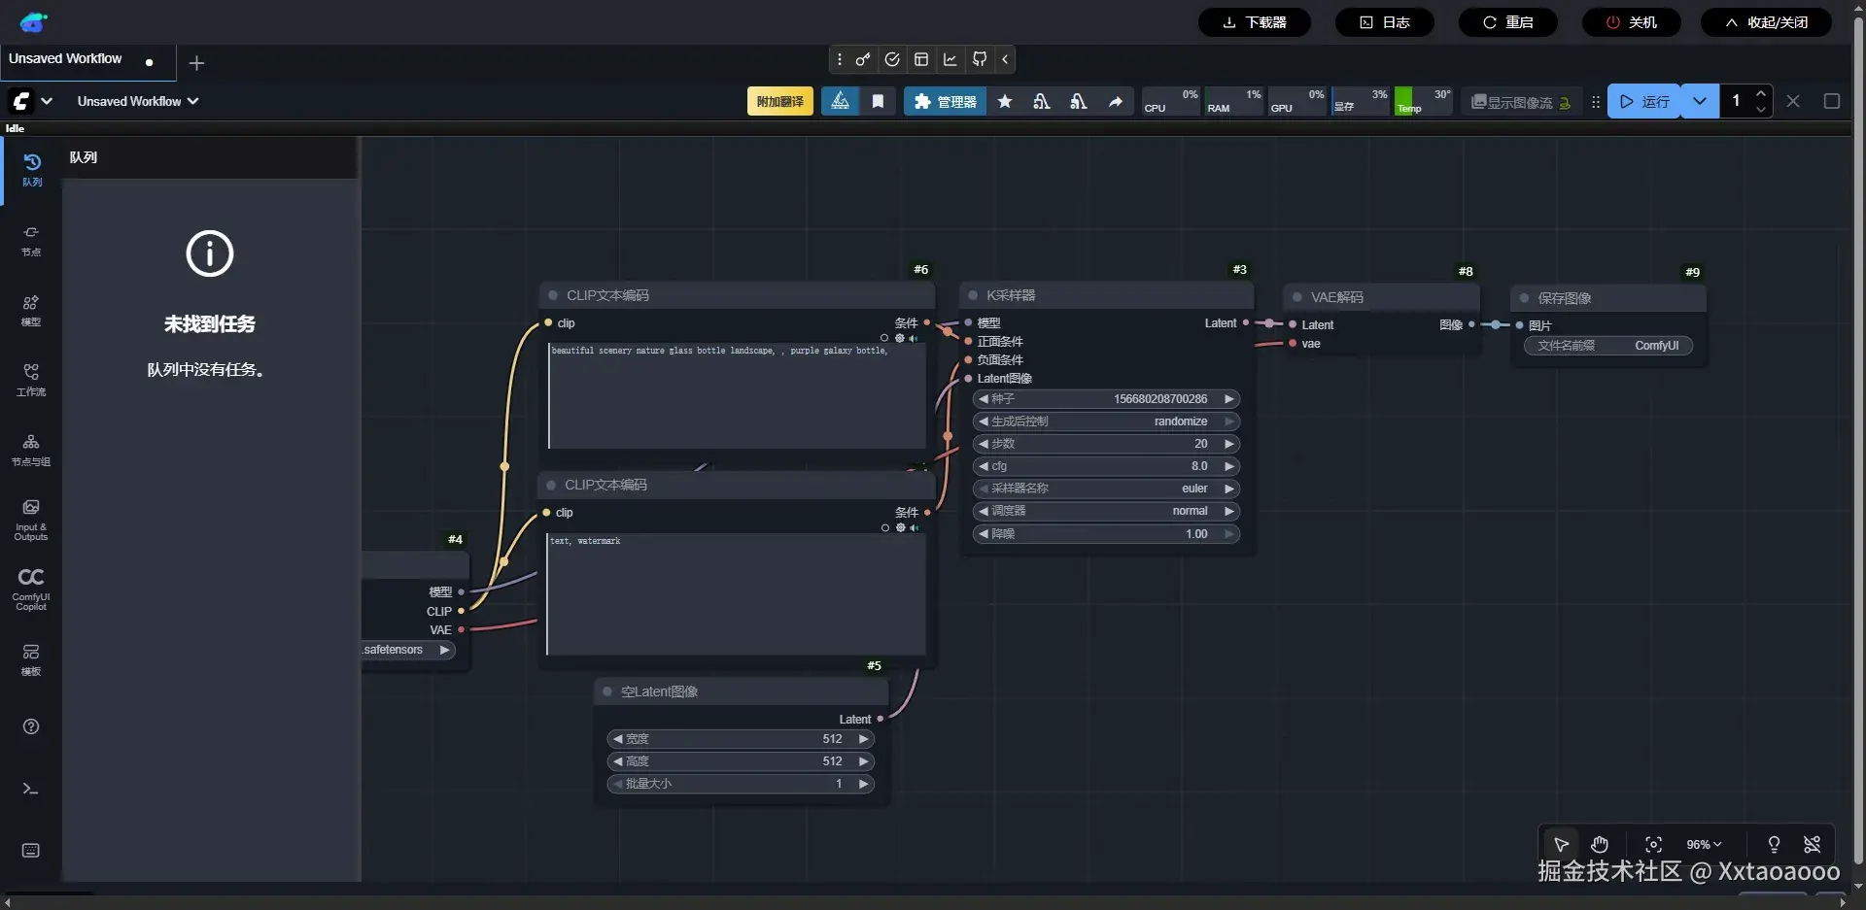Add a new workflow tab with plus
The image size is (1866, 910).
tap(196, 63)
